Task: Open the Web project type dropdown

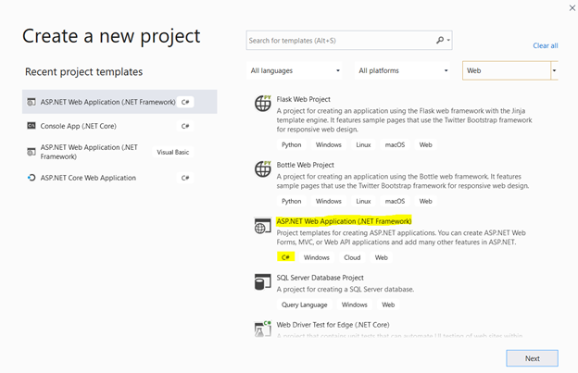Action: coord(510,70)
